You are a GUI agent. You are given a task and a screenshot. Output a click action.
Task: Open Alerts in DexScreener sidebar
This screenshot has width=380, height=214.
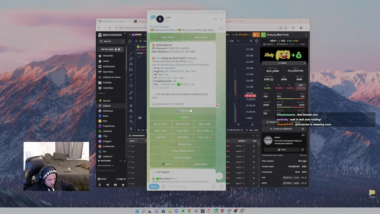tap(106, 61)
